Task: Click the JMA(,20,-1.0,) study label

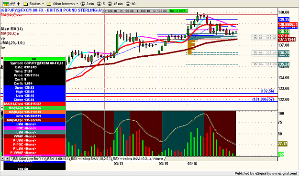Action: point(12,43)
